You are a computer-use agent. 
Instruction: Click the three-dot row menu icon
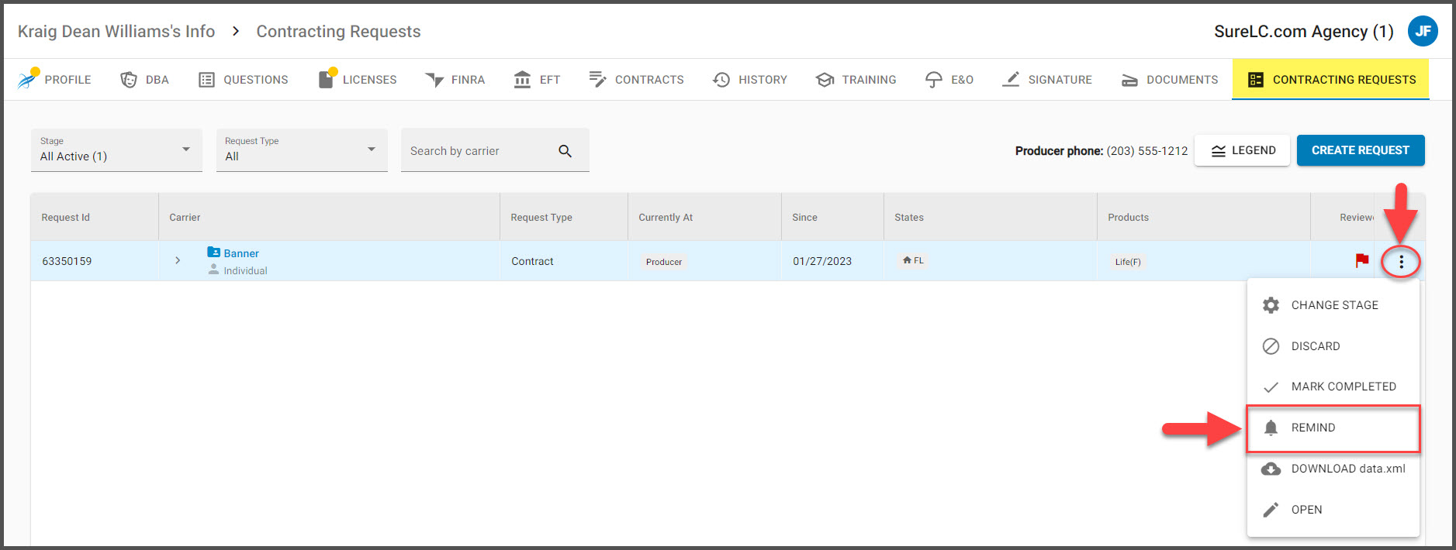pos(1401,262)
